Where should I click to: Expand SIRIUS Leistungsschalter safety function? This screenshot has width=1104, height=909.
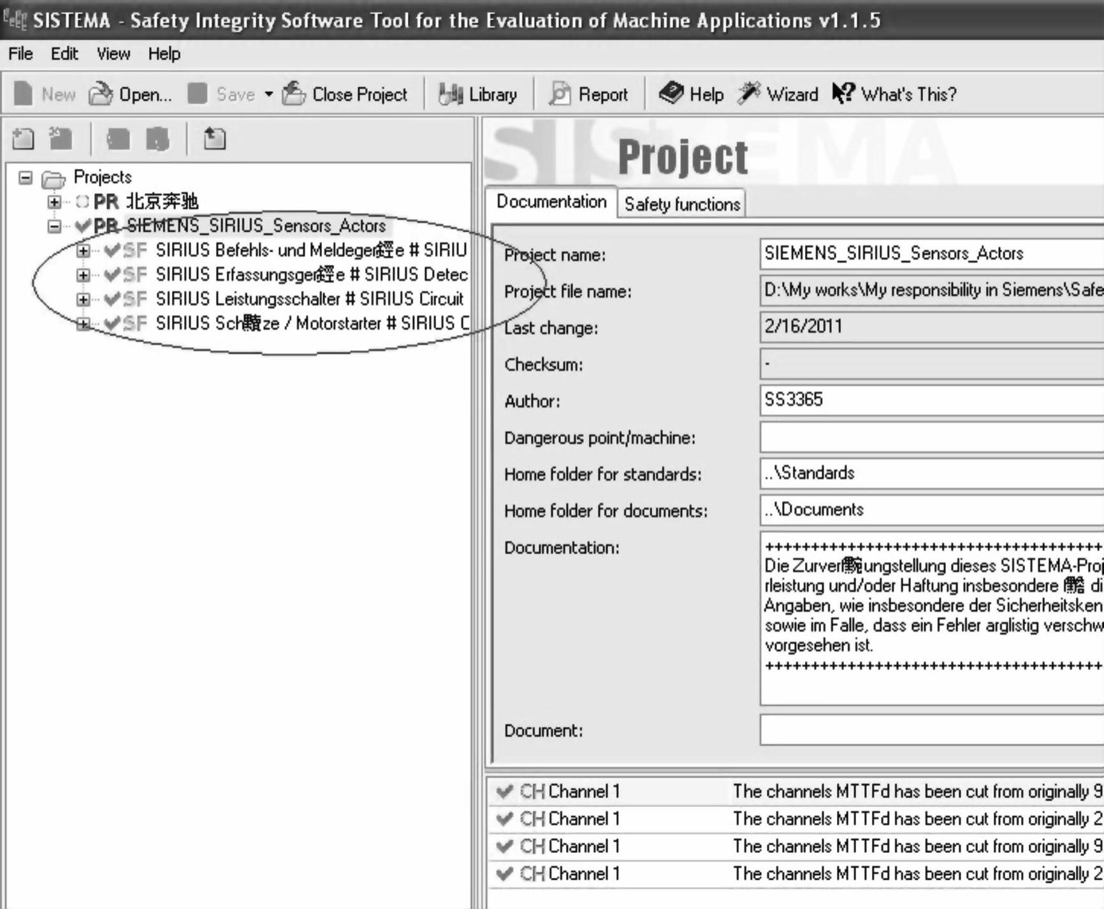pyautogui.click(x=83, y=299)
